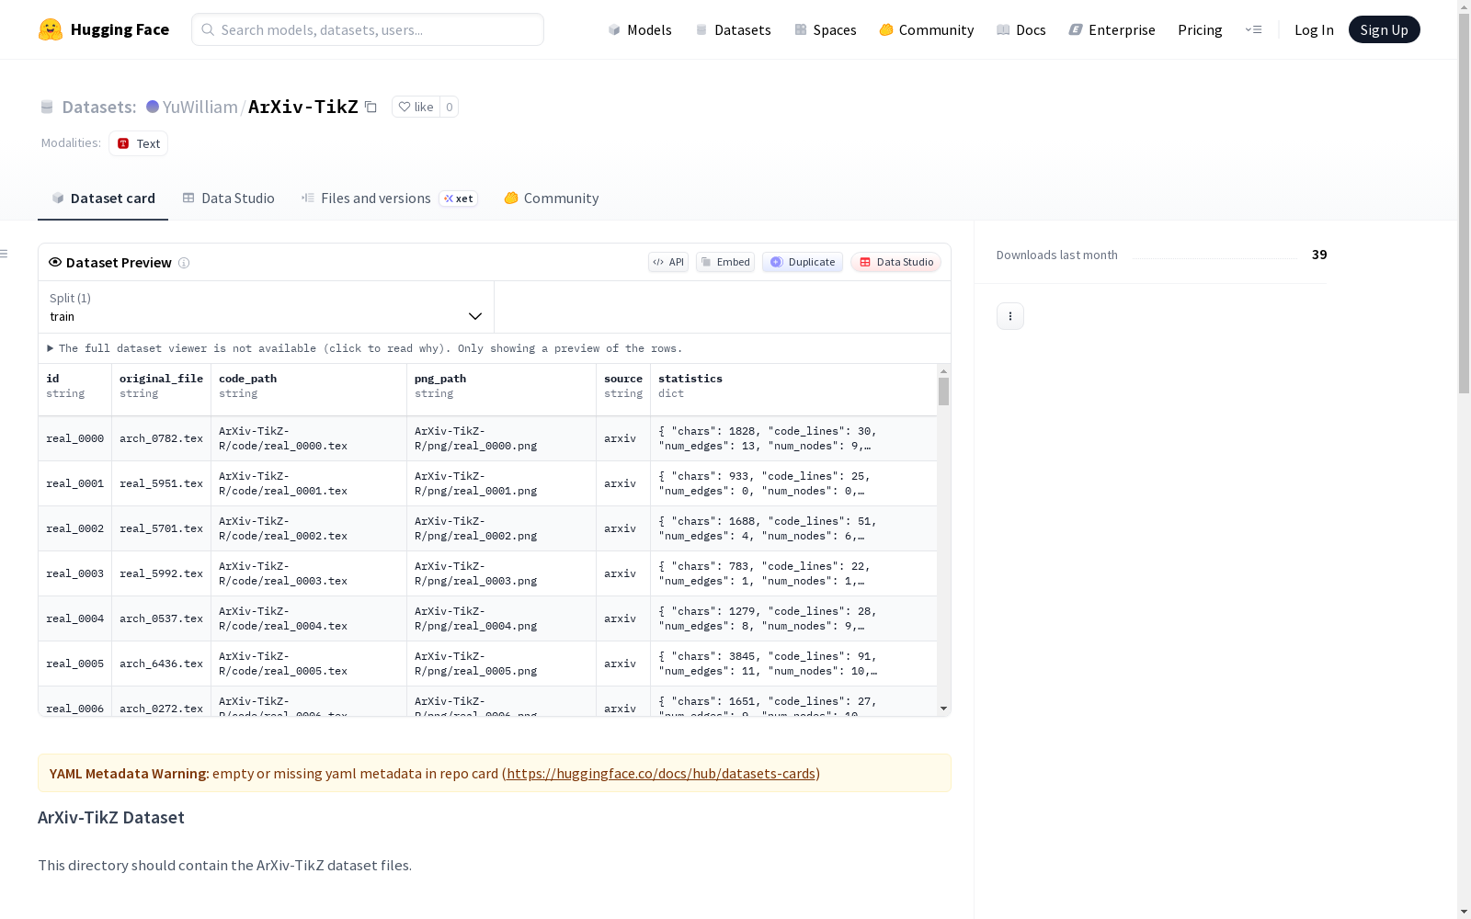Select the real_0004 id cell

click(x=74, y=619)
